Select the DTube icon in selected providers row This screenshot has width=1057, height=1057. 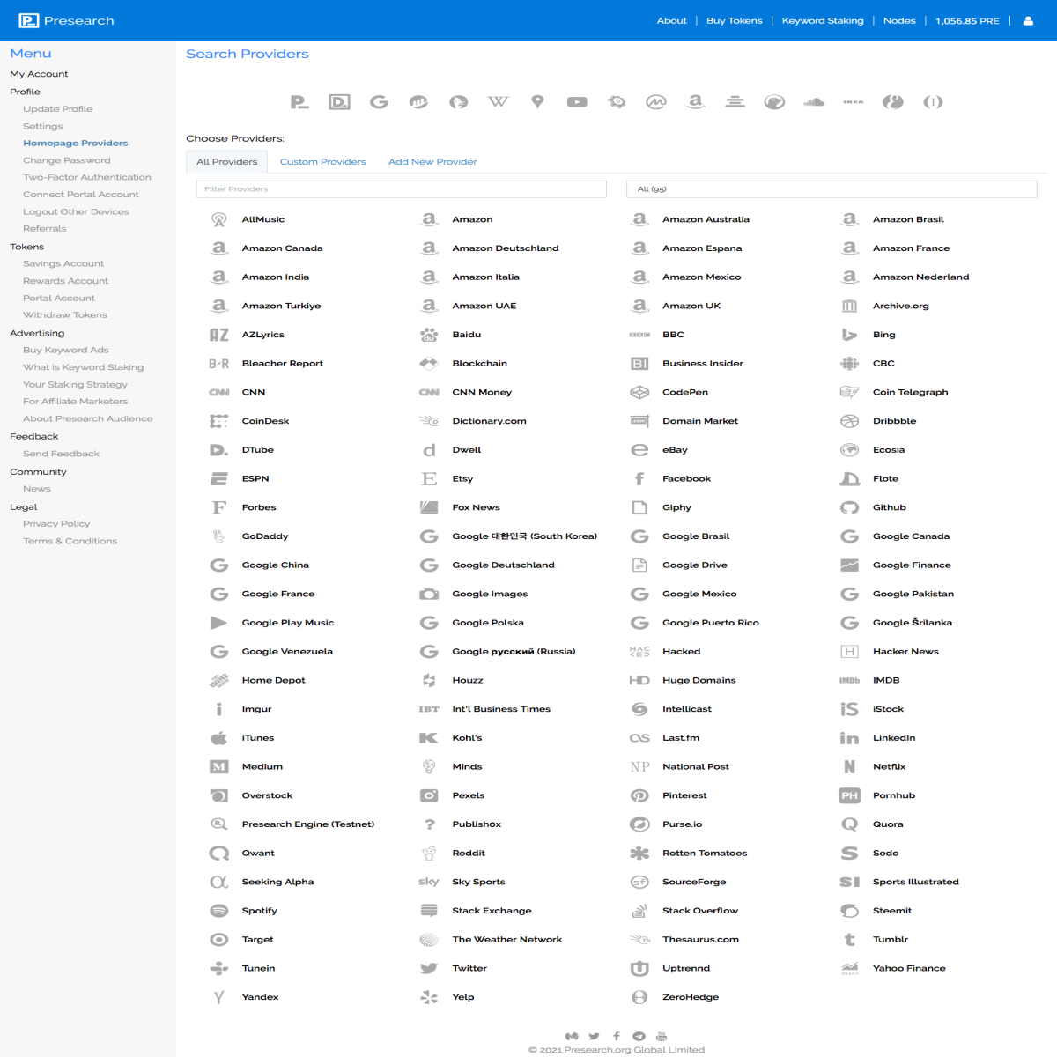click(x=339, y=102)
